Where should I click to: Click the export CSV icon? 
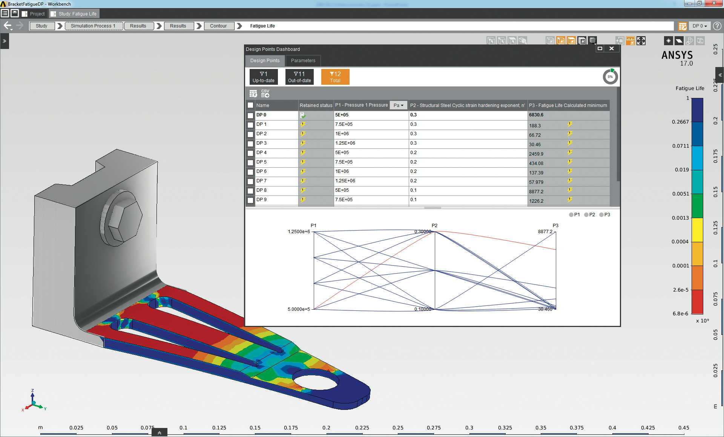(x=265, y=93)
